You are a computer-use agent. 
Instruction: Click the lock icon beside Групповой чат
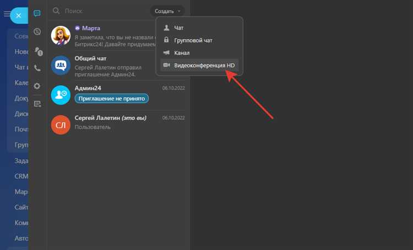point(166,40)
